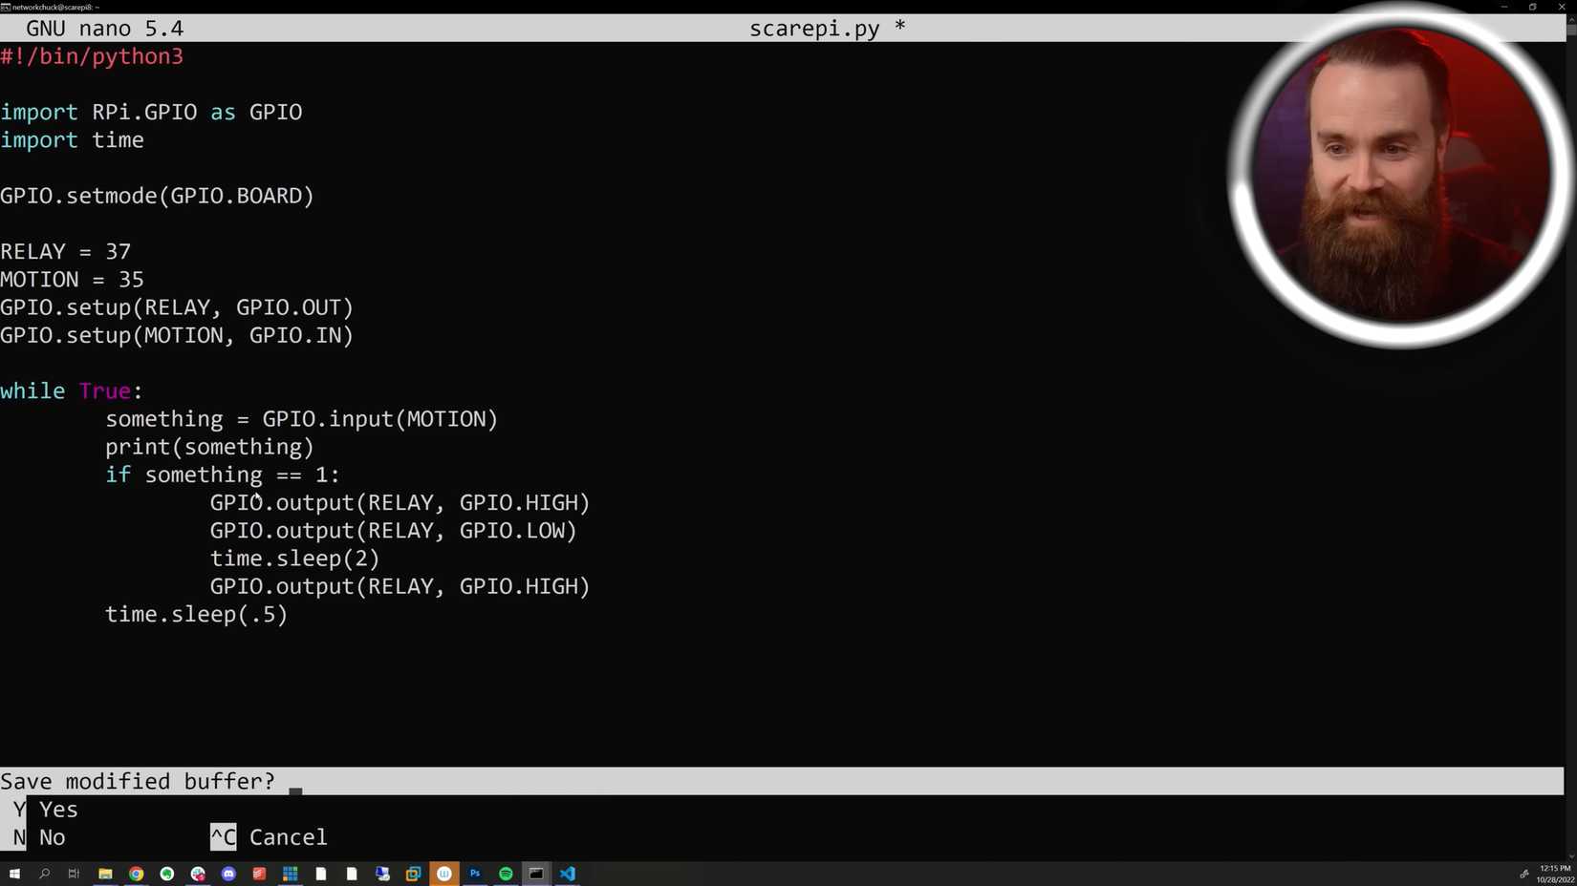The image size is (1577, 886).
Task: Open Task View on the taskbar
Action: pos(74,874)
